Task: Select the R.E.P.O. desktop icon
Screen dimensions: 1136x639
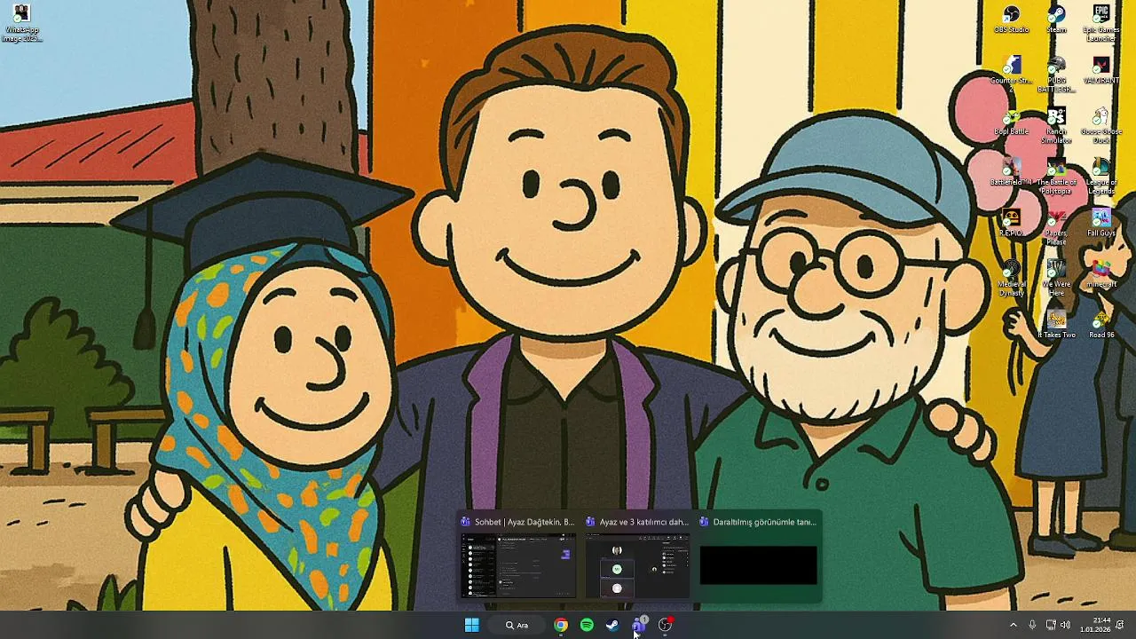Action: pos(1011,224)
